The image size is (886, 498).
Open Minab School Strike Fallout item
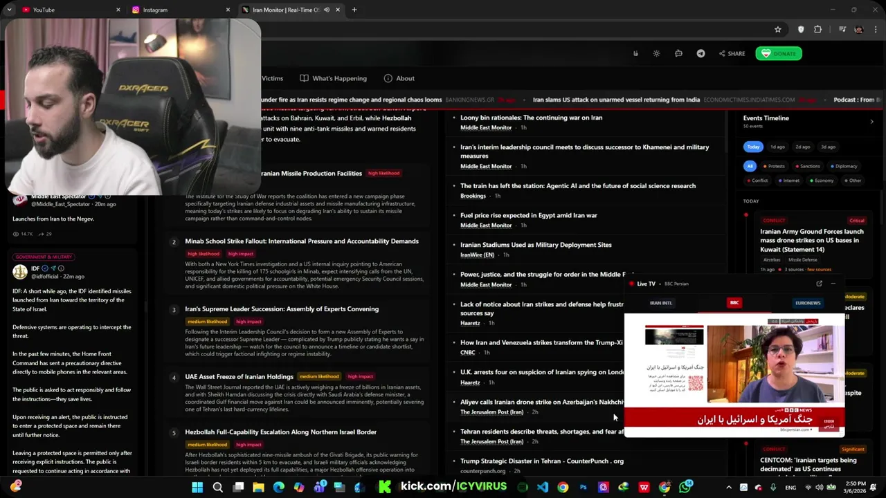pos(302,241)
